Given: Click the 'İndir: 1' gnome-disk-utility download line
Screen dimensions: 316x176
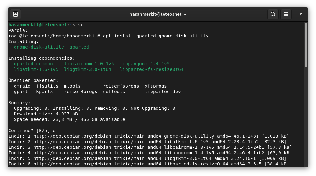Looking at the screenshot, I should pyautogui.click(x=149, y=136).
